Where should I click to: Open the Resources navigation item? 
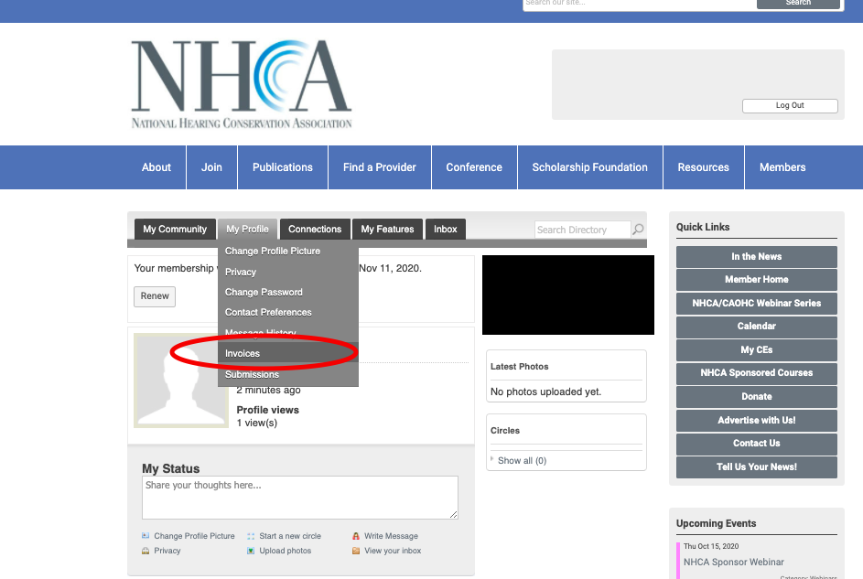(704, 167)
